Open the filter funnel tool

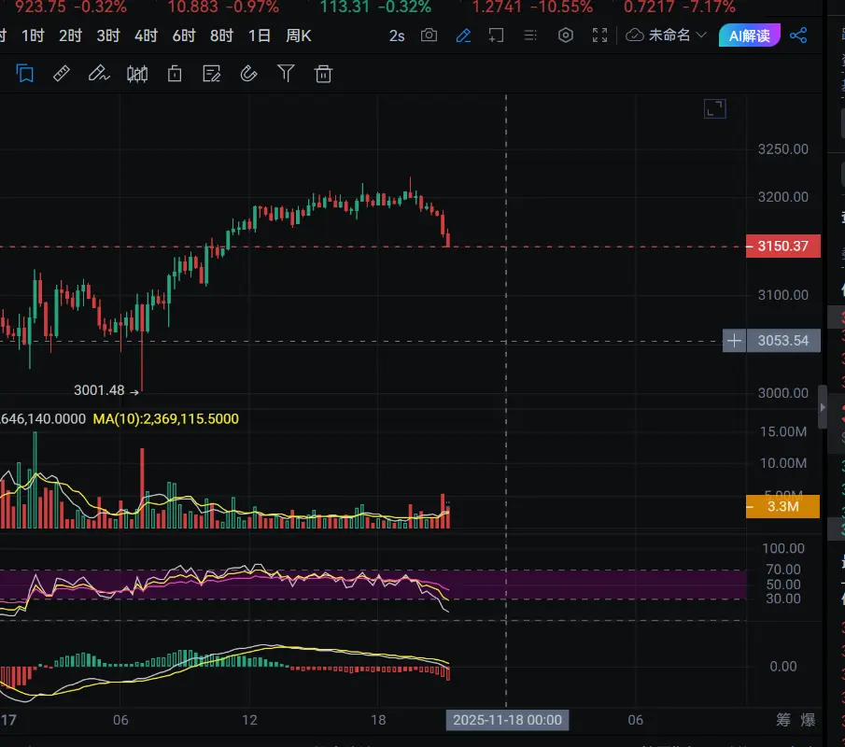[286, 73]
